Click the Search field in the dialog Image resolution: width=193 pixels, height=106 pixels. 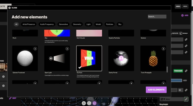(x=157, y=16)
